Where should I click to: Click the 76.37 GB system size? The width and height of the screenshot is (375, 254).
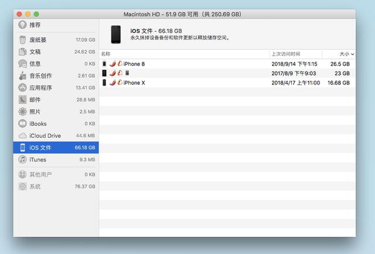click(x=85, y=187)
